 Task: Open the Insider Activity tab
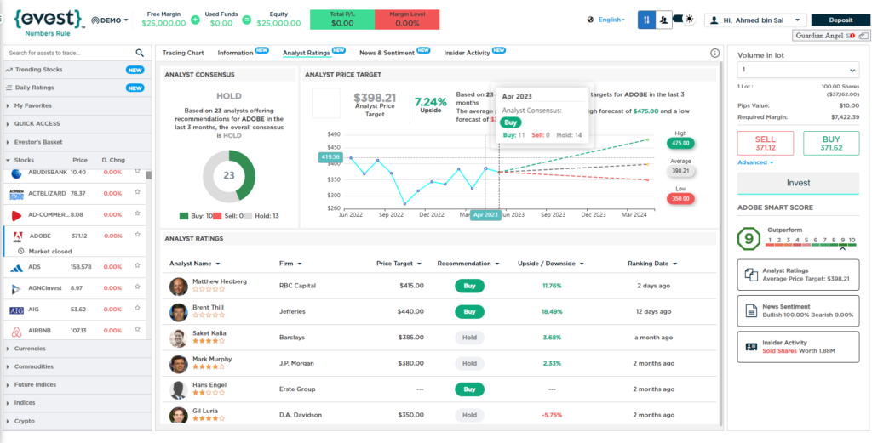(468, 54)
